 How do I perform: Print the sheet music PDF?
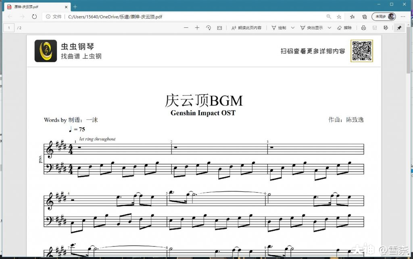coord(363,27)
